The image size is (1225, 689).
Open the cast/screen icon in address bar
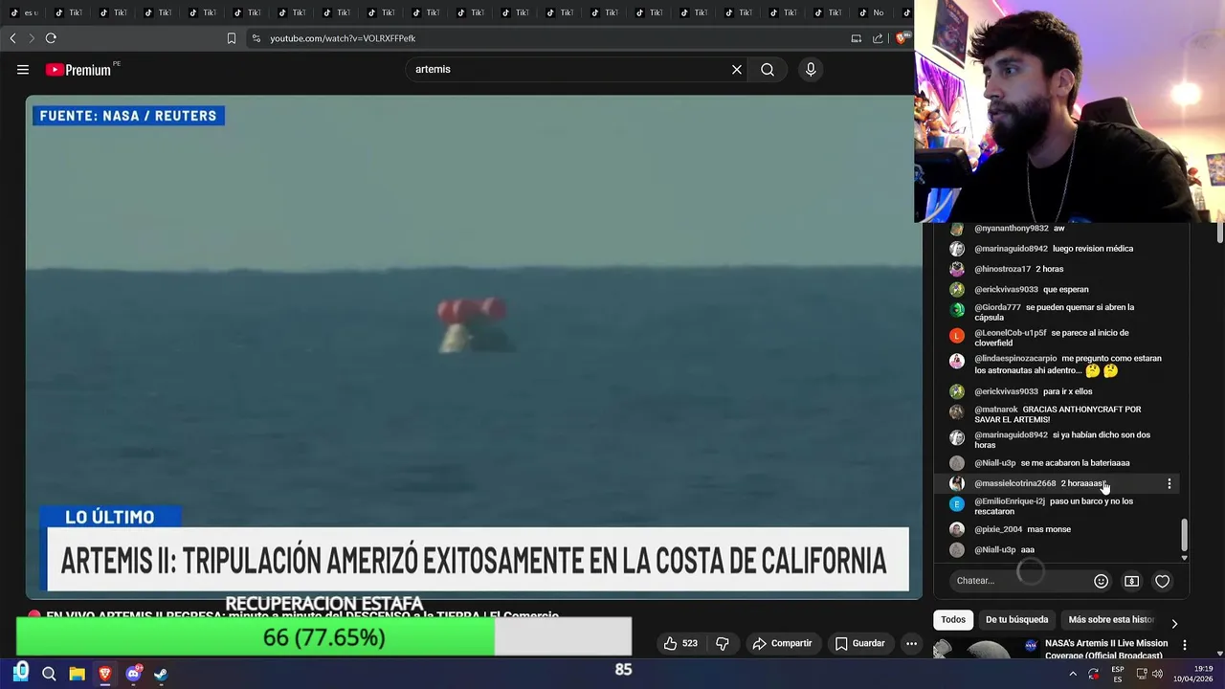pos(857,38)
